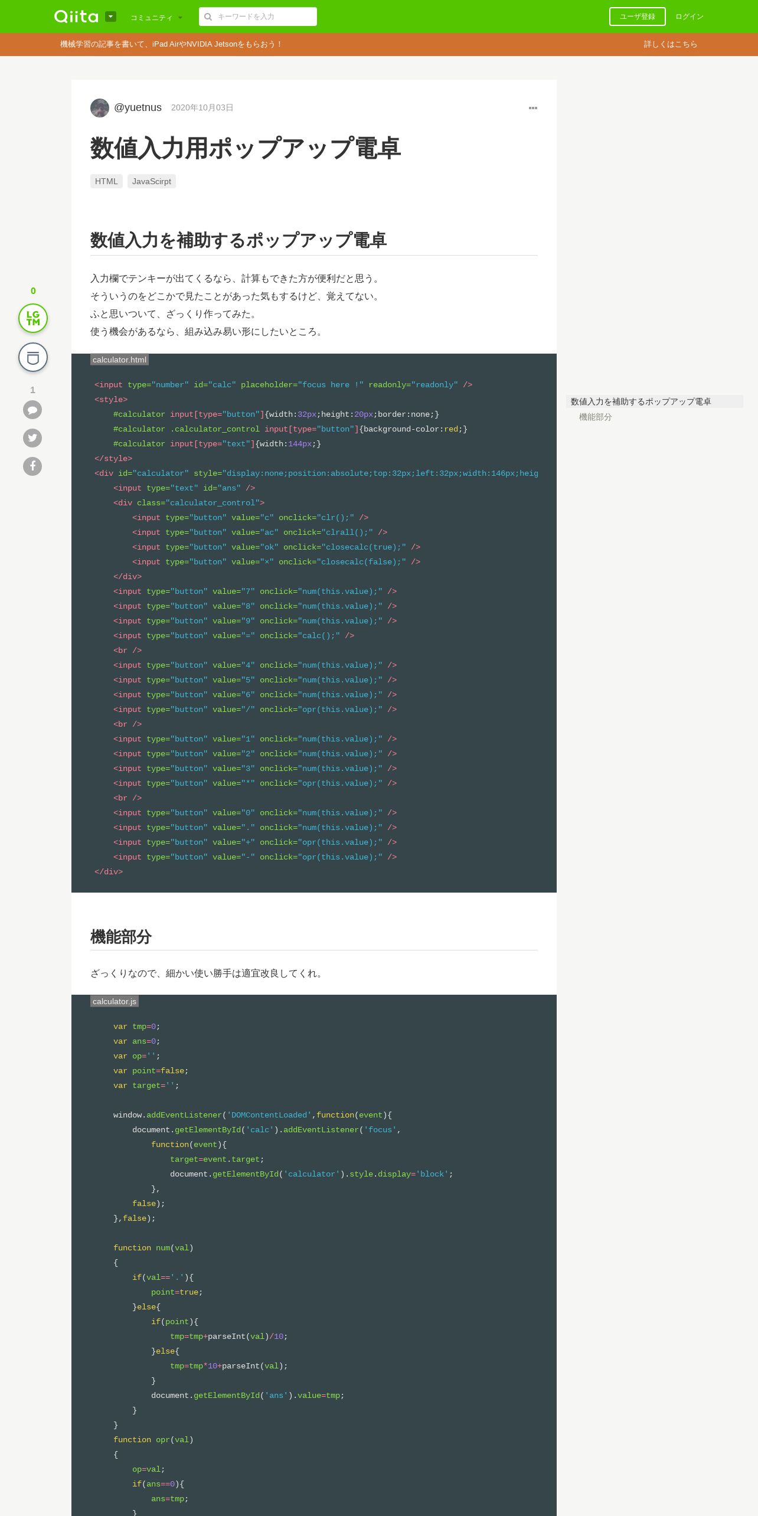
Task: Click the comment count 1
Action: [x=32, y=390]
